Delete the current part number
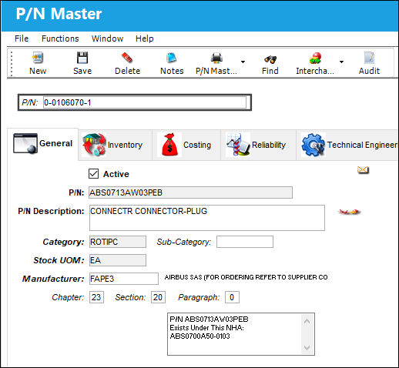The width and height of the screenshot is (399, 368). pyautogui.click(x=127, y=63)
